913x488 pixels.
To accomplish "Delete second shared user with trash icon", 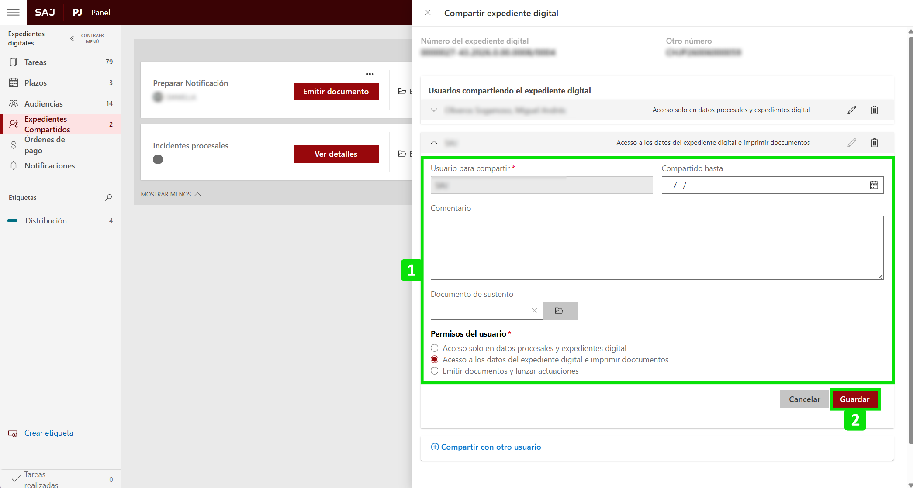I will [x=874, y=143].
